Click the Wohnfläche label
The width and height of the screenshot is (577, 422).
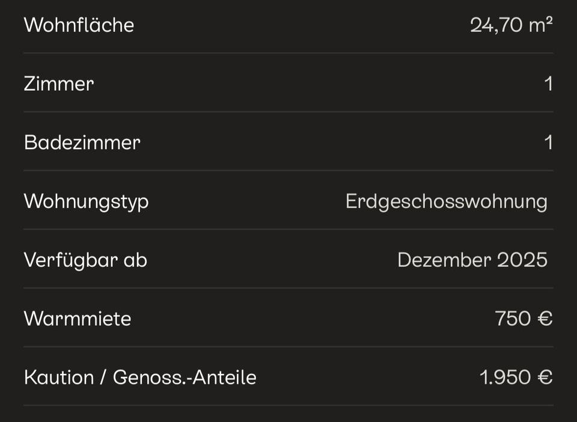click(x=79, y=25)
